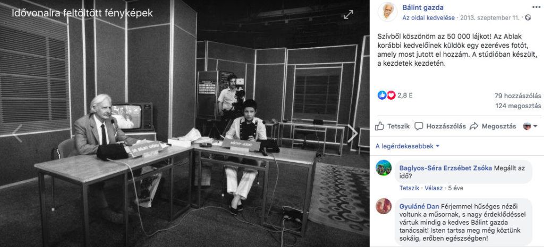544x247 pixels.
Task: Click the Hozzászólás comment button
Action: pos(440,126)
